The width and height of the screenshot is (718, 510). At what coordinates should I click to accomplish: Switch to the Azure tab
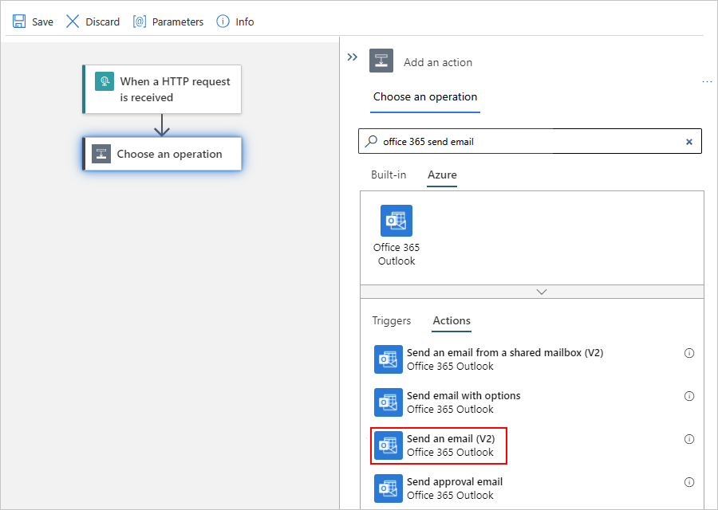point(442,175)
